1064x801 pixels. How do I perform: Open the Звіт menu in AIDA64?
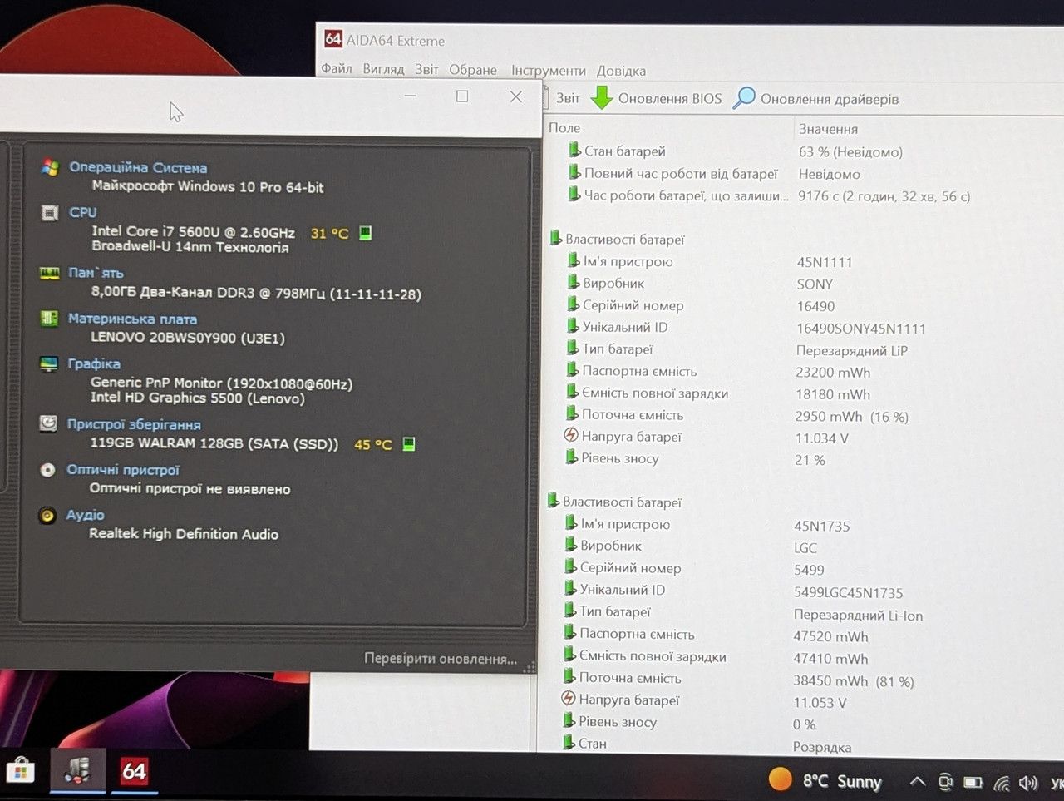pos(426,70)
